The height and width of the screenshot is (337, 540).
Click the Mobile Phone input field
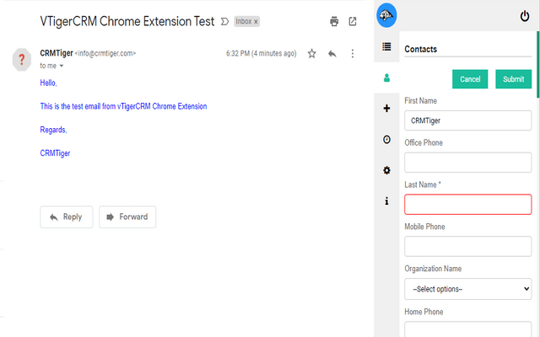click(x=467, y=246)
